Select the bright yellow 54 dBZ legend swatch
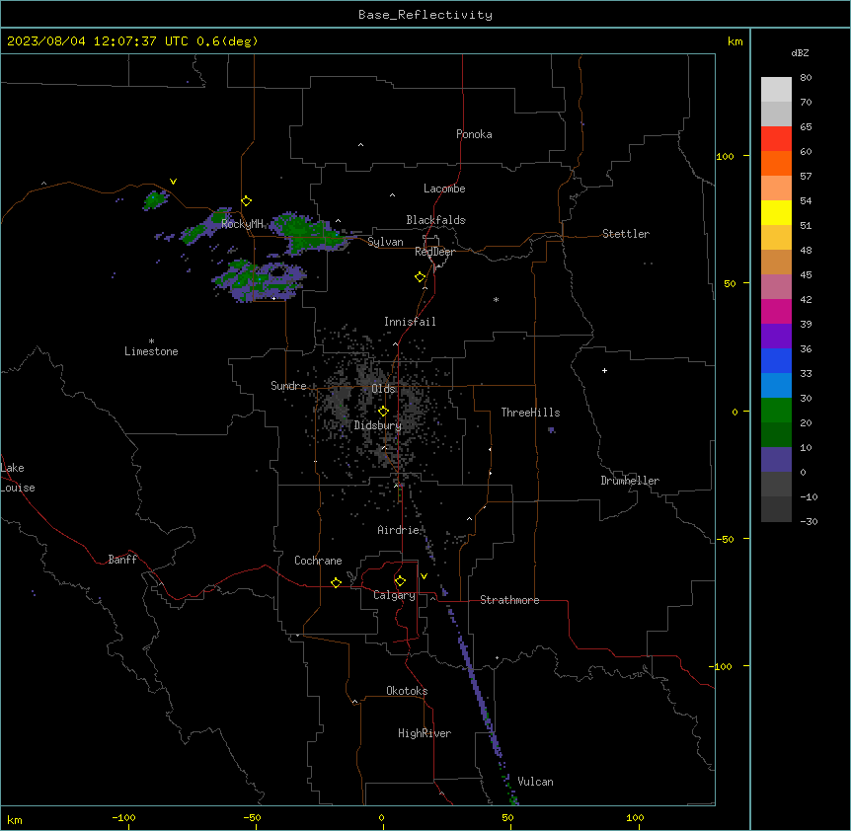The width and height of the screenshot is (851, 831). (x=776, y=212)
